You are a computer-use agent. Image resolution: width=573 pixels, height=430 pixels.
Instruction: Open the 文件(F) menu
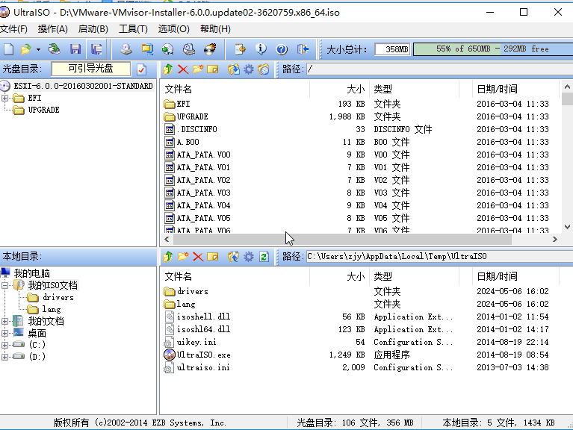pos(13,29)
